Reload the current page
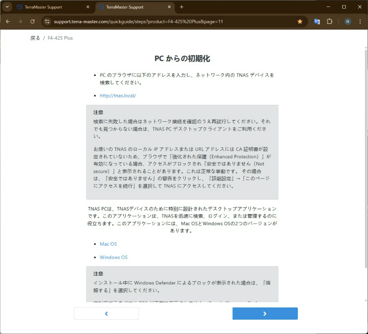Screen dimensions: 368x334 (x=32, y=21)
